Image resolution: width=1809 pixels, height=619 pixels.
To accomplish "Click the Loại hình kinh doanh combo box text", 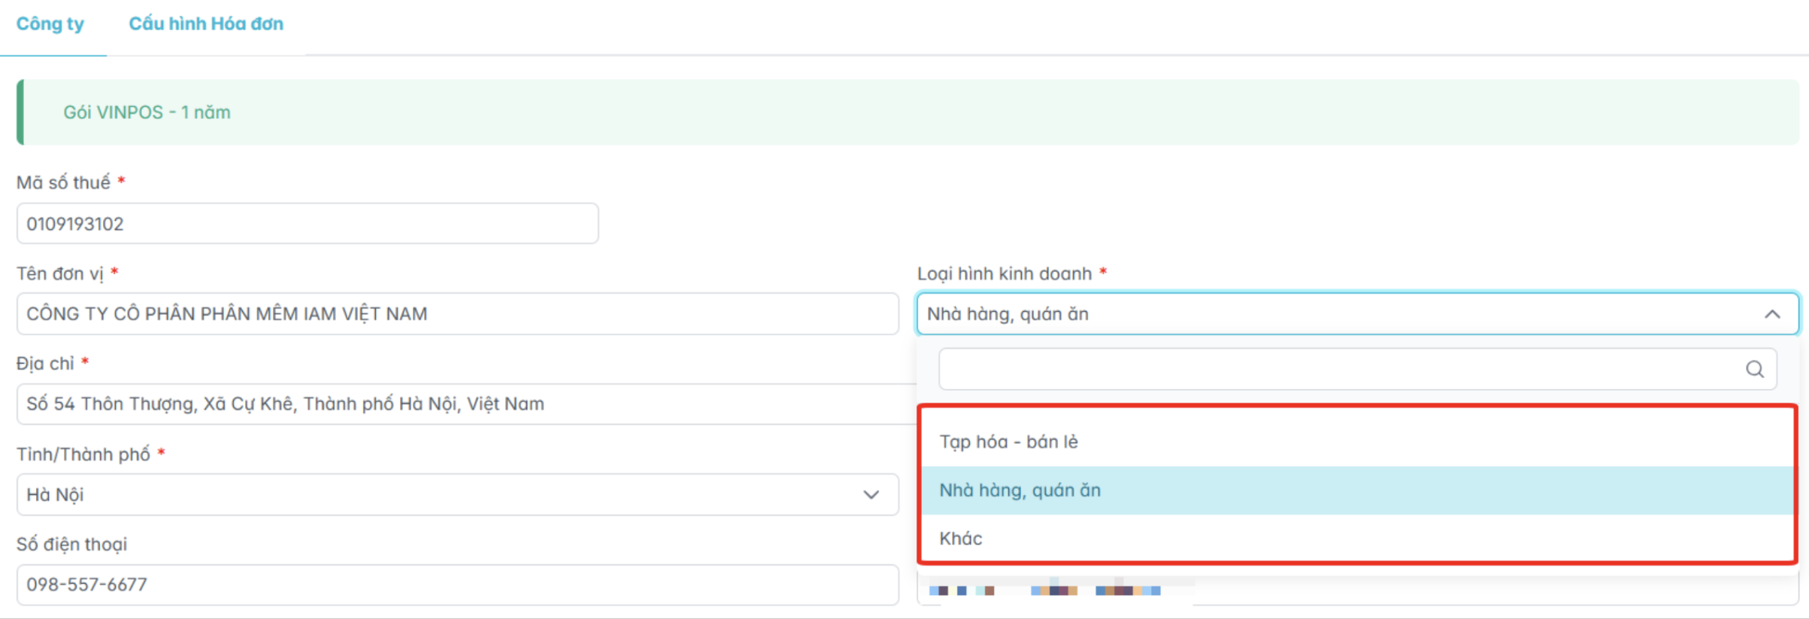I will pos(1008,314).
